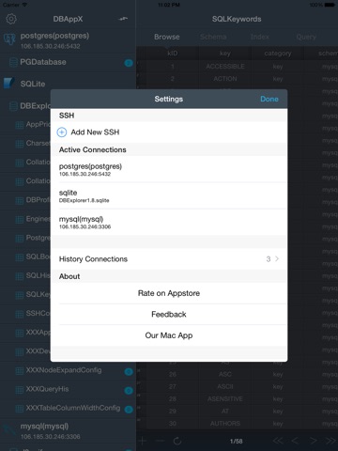Open History Connections row
The width and height of the screenshot is (338, 451).
(169, 259)
